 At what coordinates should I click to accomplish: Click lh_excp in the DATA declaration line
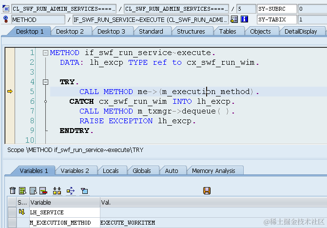(x=106, y=62)
